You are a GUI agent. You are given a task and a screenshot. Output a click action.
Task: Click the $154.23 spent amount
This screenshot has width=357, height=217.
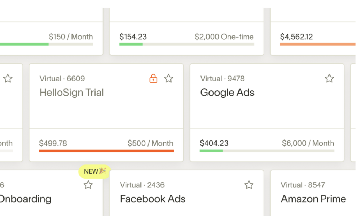[133, 37]
